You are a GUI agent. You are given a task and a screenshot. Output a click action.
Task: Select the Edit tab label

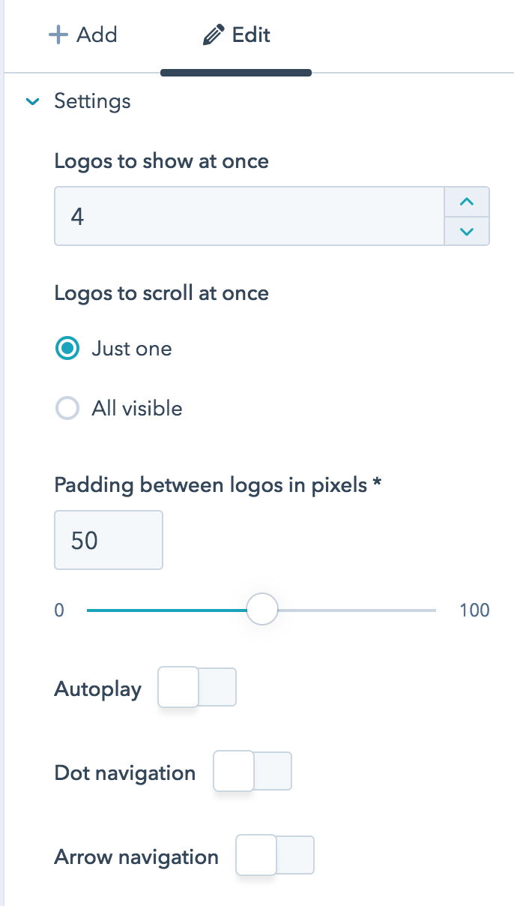251,35
